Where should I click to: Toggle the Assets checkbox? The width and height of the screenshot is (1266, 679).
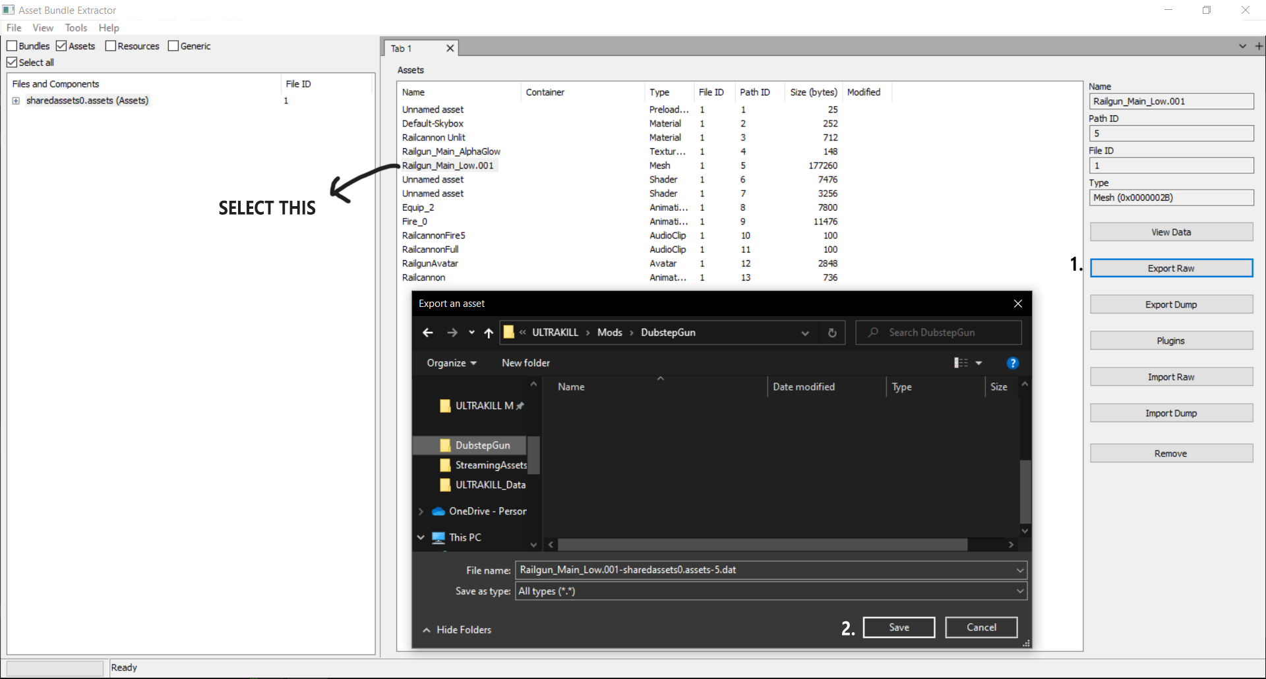[61, 45]
